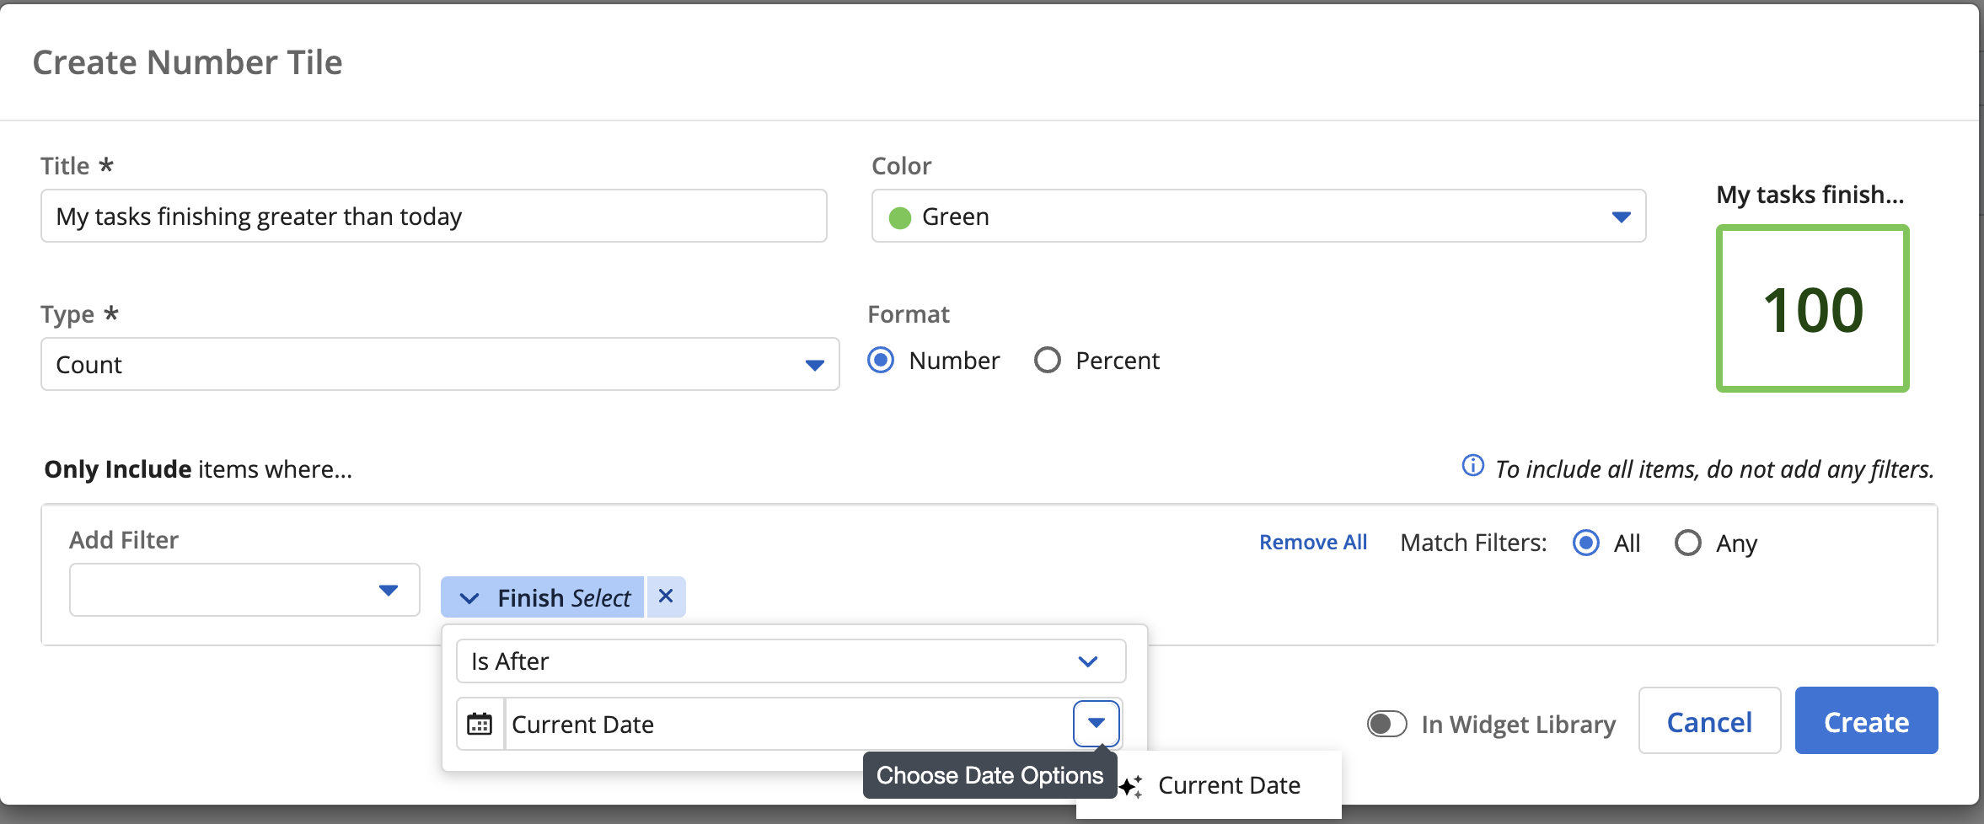Select Current Date from the options menu
This screenshot has height=824, width=1984.
pyautogui.click(x=1228, y=786)
